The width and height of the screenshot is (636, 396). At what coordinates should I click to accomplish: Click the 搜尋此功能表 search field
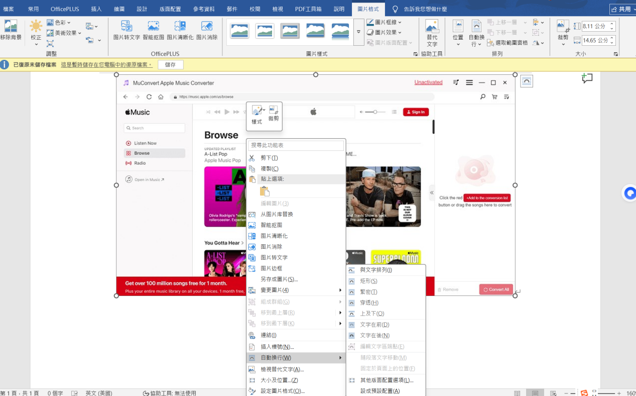[x=296, y=145]
